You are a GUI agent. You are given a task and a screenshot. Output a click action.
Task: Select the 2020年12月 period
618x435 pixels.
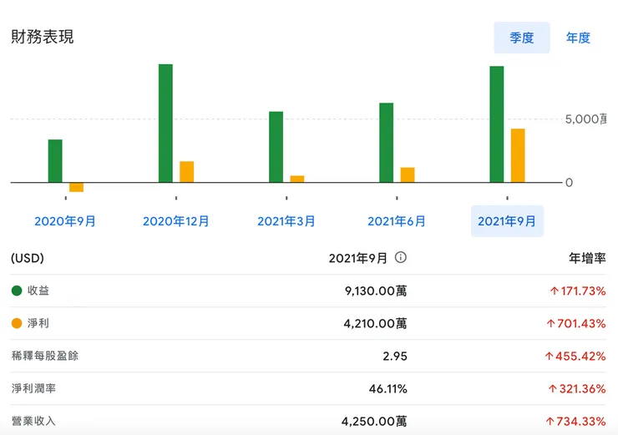tap(175, 221)
